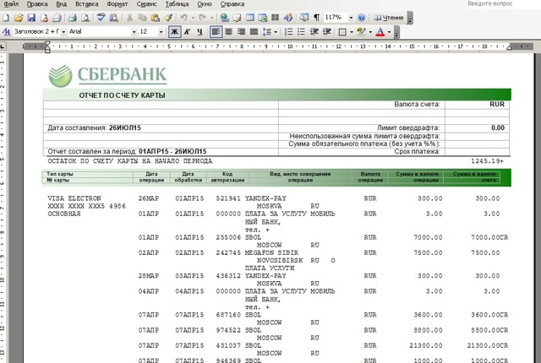Open Styles and Formatting AA icon

[x=6, y=32]
